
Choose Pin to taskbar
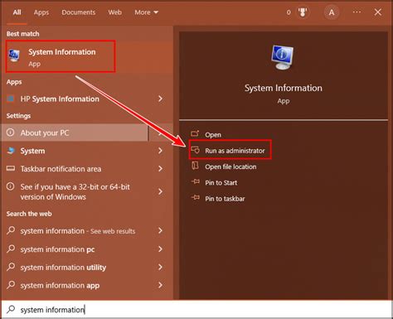[x=225, y=199]
